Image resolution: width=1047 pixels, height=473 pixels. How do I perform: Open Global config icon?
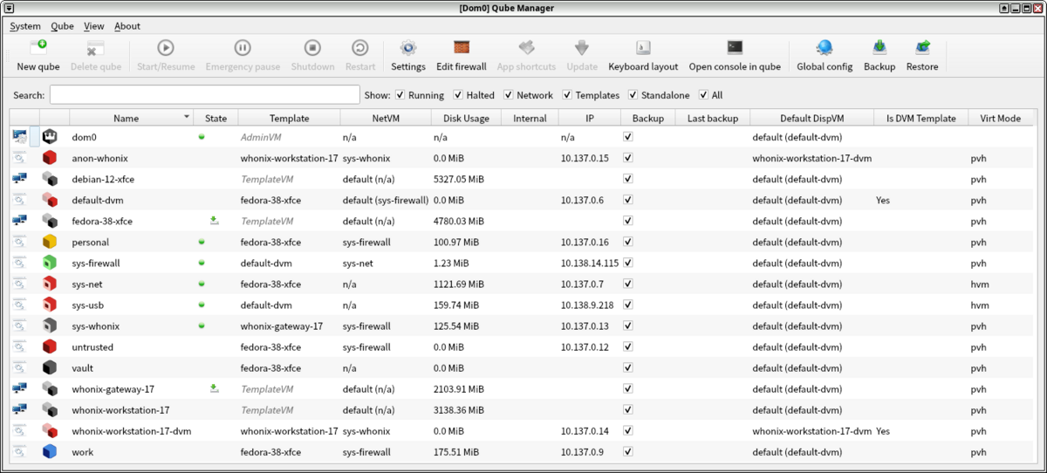pos(825,48)
